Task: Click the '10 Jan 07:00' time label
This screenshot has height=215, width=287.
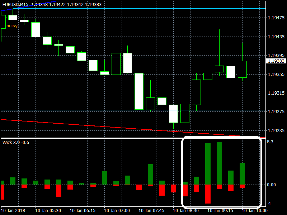Action: click(117, 211)
